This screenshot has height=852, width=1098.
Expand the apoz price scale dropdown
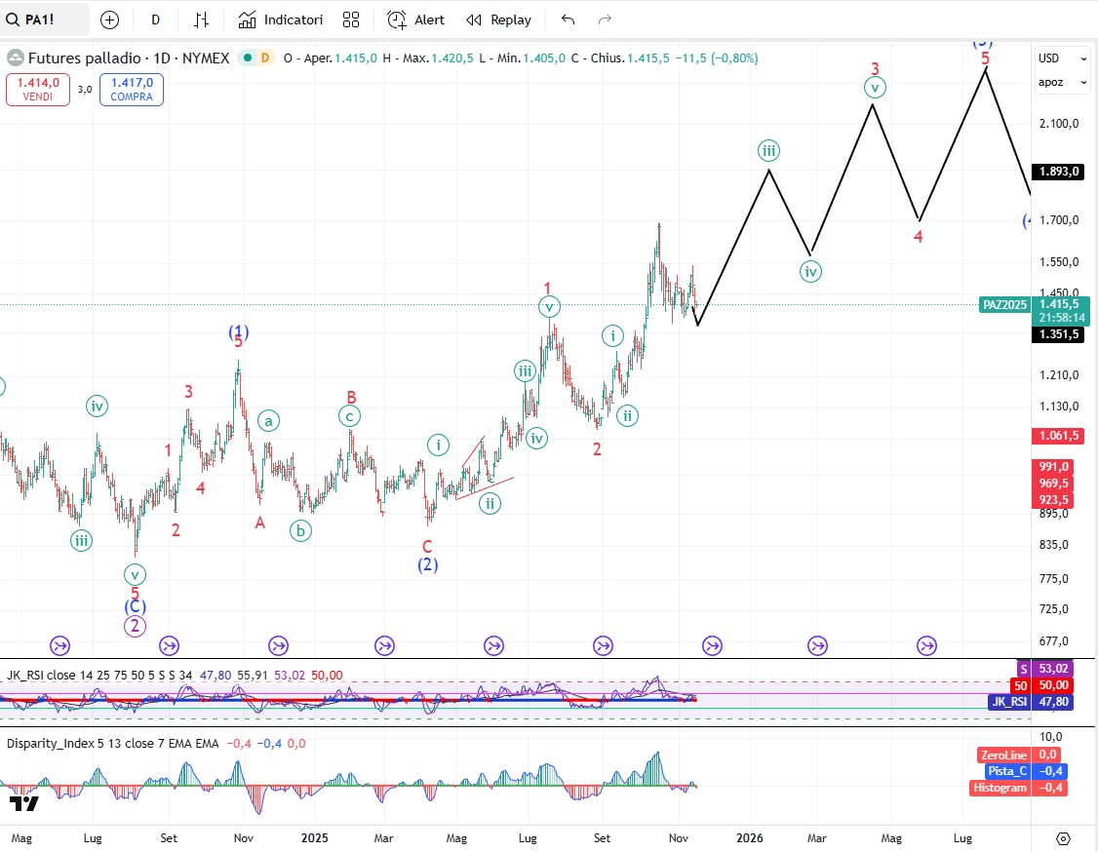(x=1062, y=83)
